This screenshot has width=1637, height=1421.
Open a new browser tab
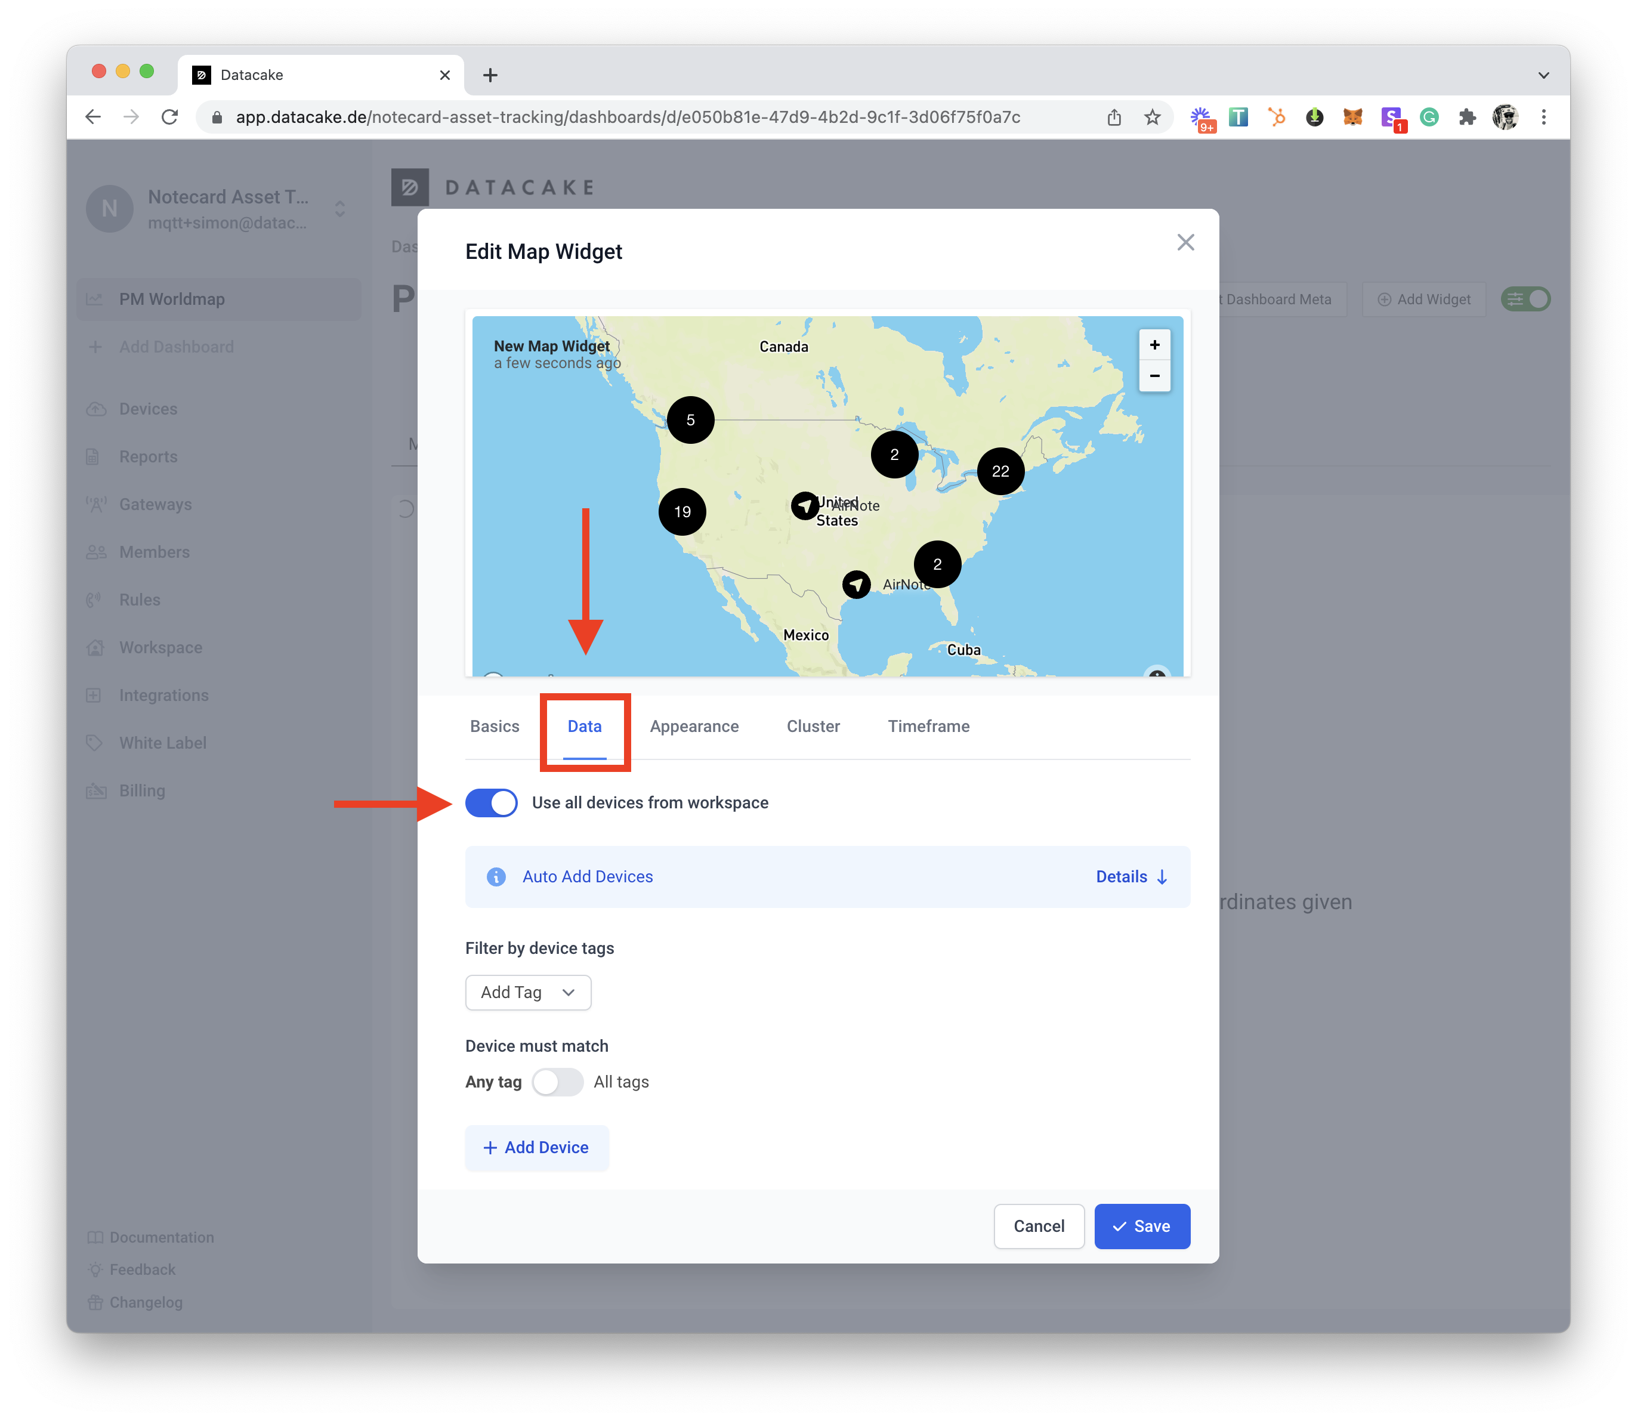tap(490, 75)
